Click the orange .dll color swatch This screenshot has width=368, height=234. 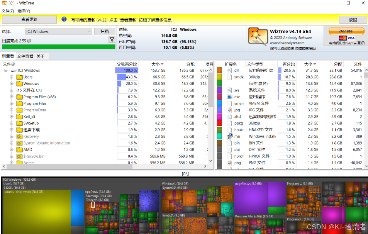[219, 70]
